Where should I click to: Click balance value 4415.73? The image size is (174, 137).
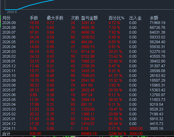point(156,124)
